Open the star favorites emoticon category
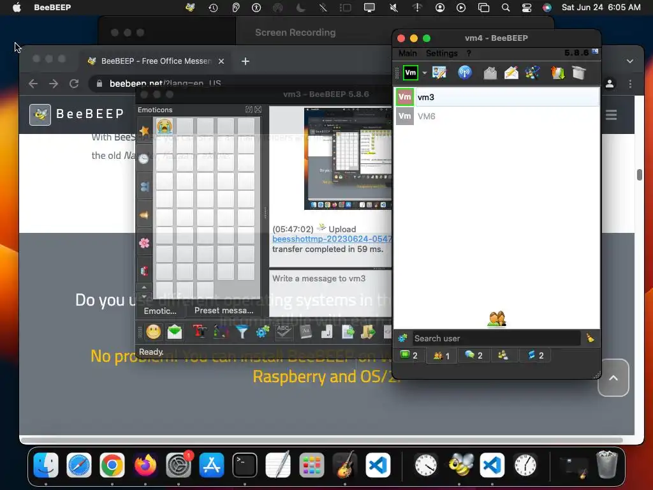The width and height of the screenshot is (653, 490). tap(144, 130)
